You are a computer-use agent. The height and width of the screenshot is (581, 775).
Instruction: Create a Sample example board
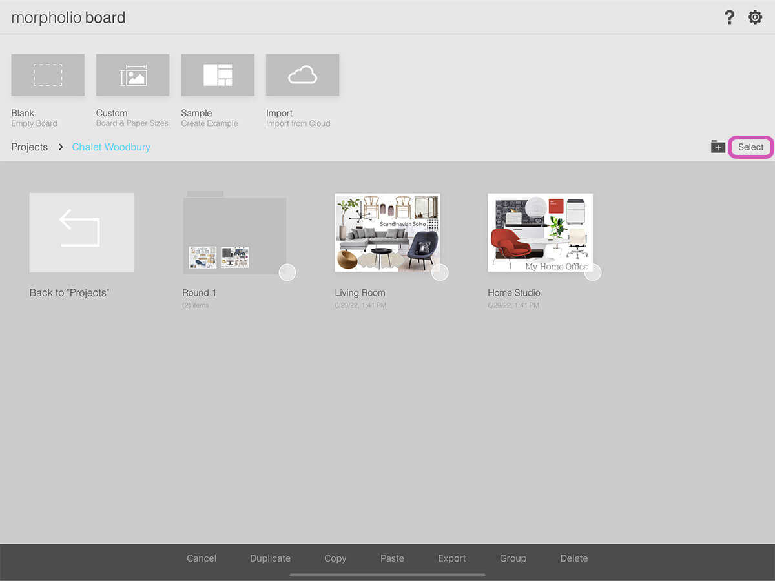[x=218, y=76]
